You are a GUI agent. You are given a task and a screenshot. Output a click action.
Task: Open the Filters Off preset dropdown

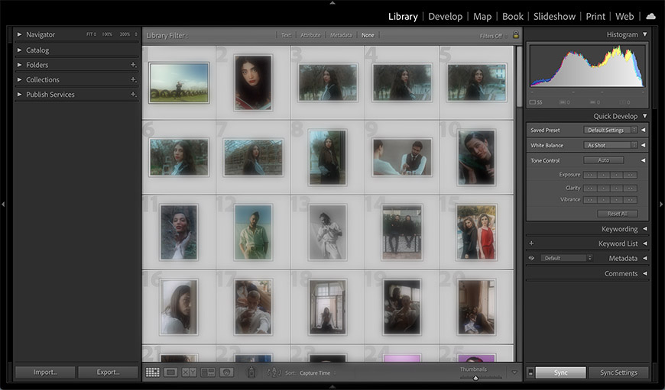point(493,36)
